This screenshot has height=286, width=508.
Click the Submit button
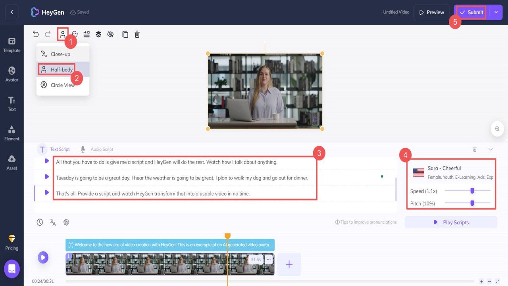[x=471, y=12]
